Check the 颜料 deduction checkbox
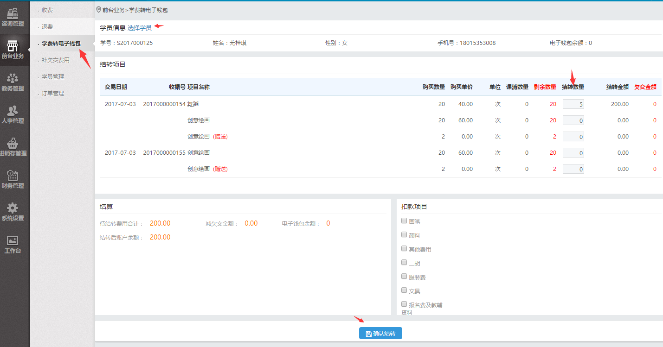663x347 pixels. [x=404, y=235]
